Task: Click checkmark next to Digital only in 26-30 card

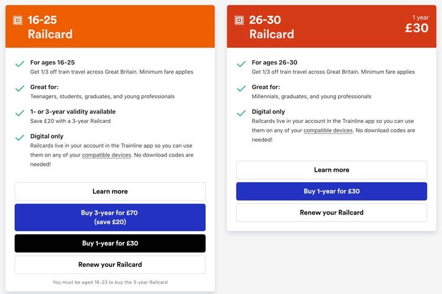Action: click(241, 113)
